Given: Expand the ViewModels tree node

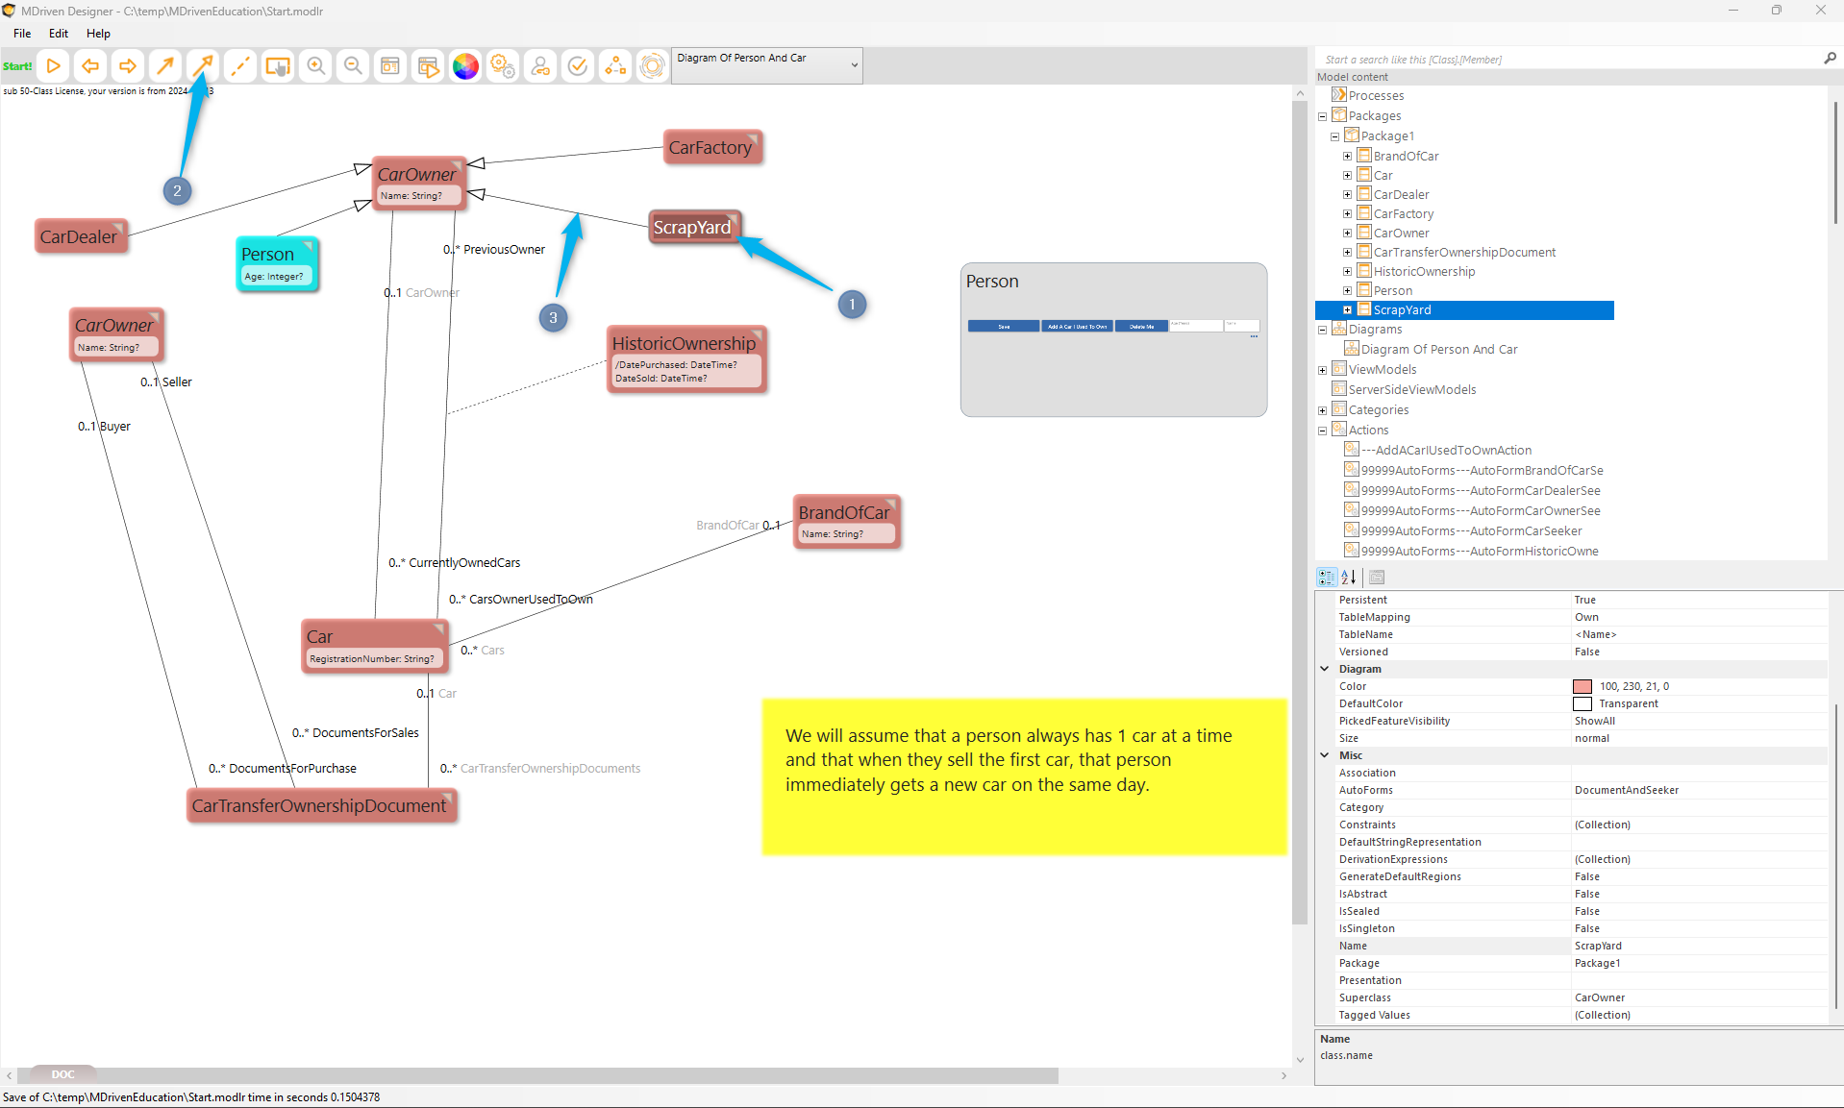Looking at the screenshot, I should pos(1323,370).
